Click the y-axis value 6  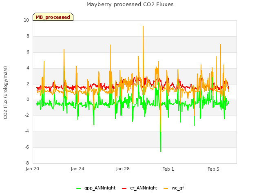pos(28,52)
